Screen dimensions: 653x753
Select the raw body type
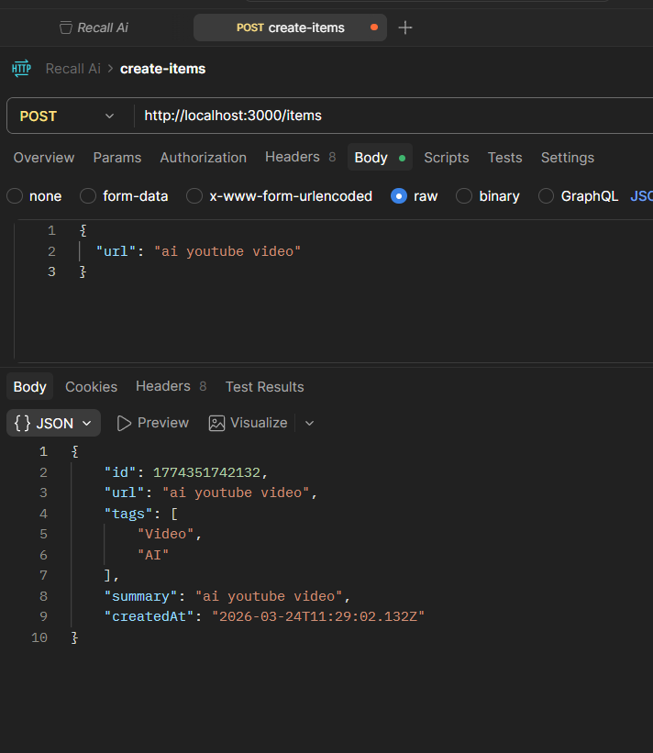tap(399, 196)
